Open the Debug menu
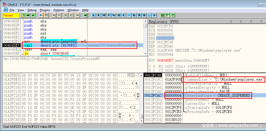Image resolution: width=266 pixels, height=131 pixels. tap(32, 10)
